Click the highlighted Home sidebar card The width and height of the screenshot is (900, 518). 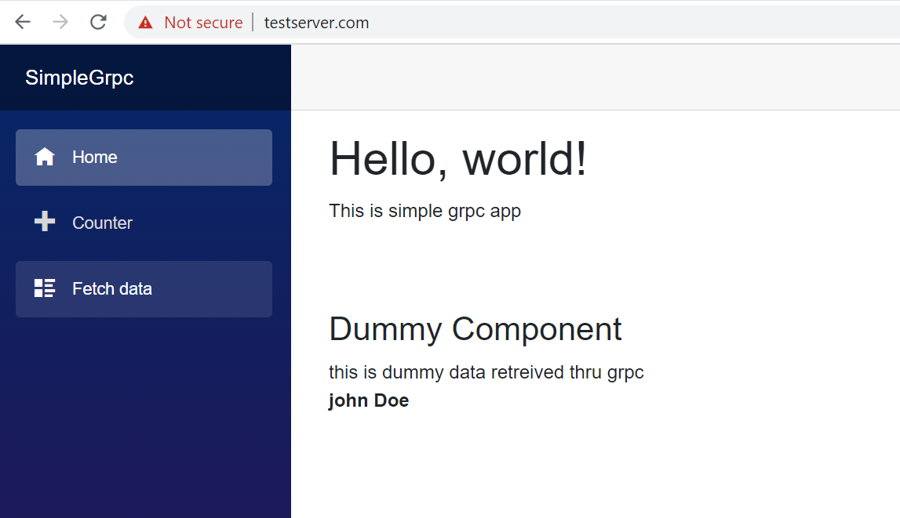pos(144,157)
